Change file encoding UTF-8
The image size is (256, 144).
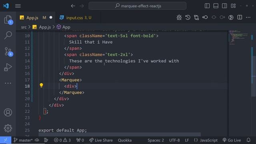[x=174, y=140]
